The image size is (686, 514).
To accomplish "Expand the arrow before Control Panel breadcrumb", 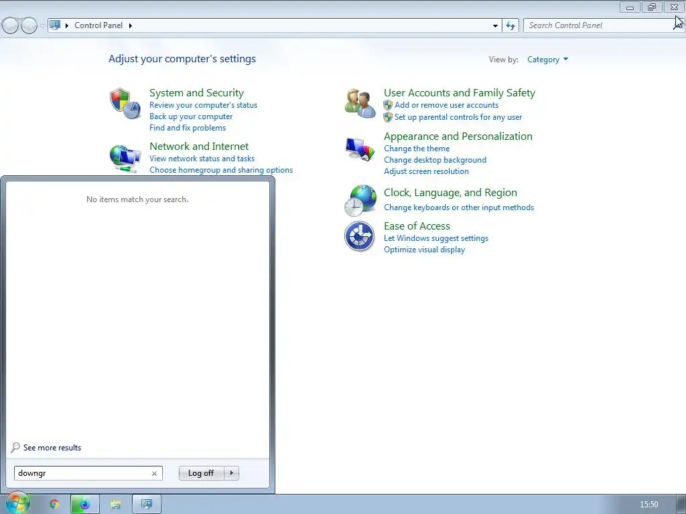I will coord(67,26).
